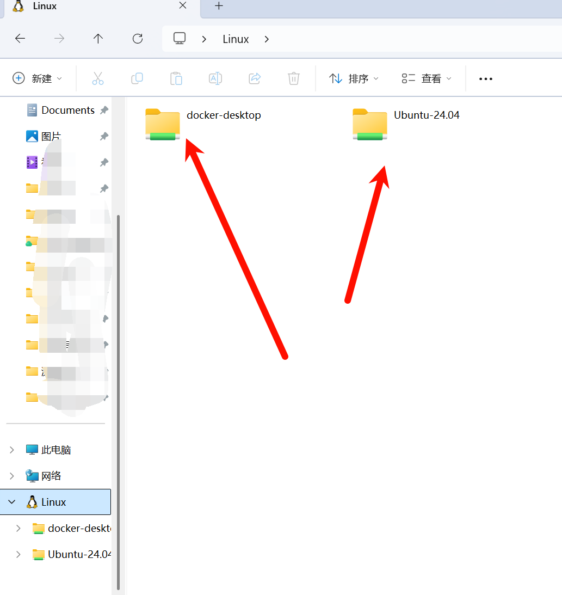562x595 pixels.
Task: Add a new tab with plus button
Action: pyautogui.click(x=219, y=5)
